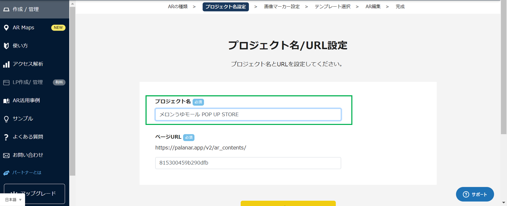
Task: Click the パートナーとは handshake icon
Action: 6,173
